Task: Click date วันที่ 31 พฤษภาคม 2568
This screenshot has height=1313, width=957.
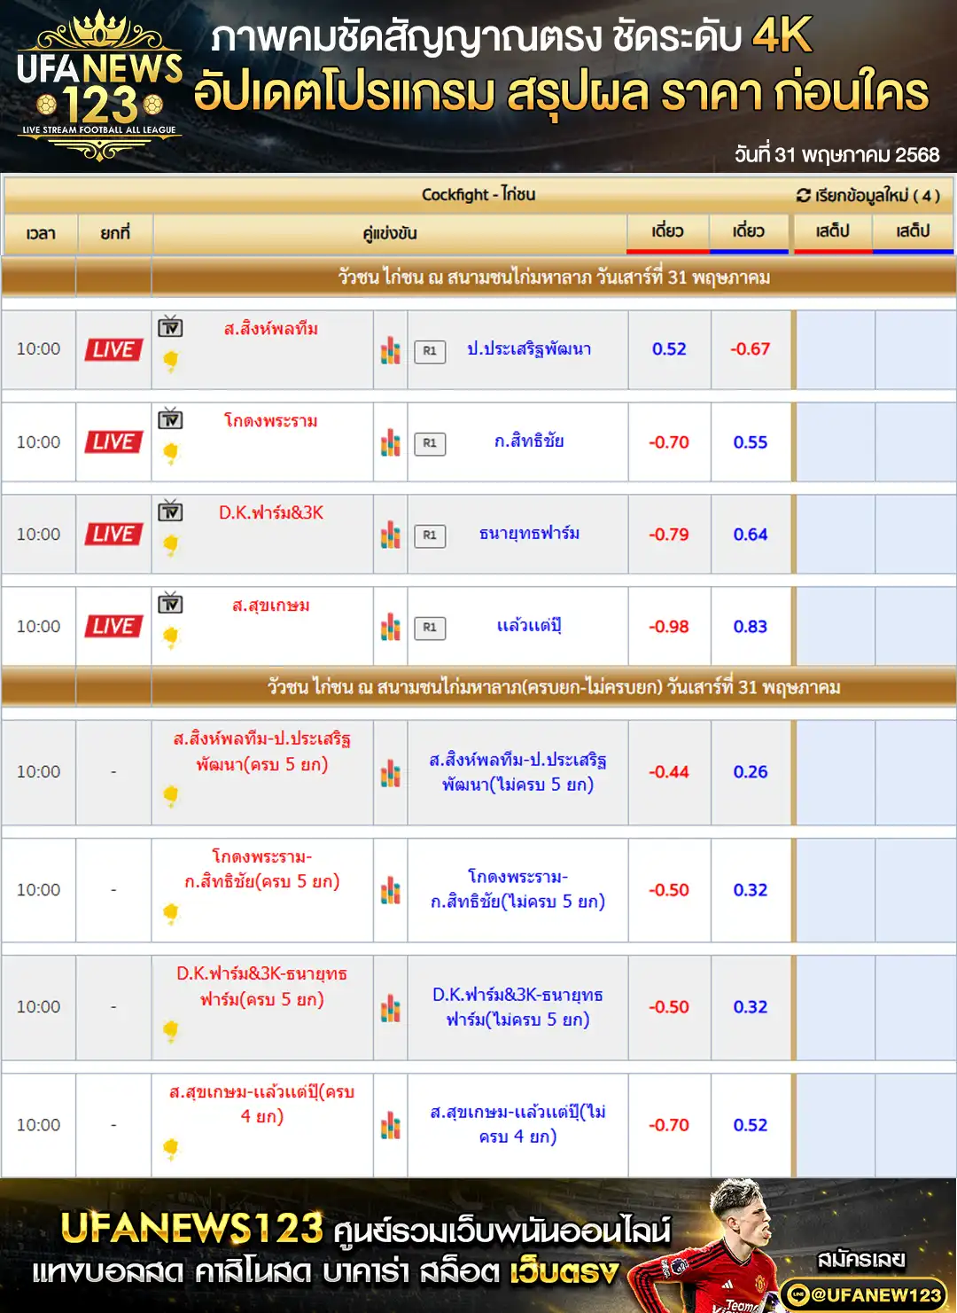Action: (836, 154)
